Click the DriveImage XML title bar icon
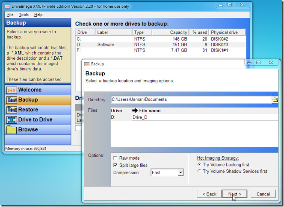The height and width of the screenshot is (207, 284). [7, 6]
